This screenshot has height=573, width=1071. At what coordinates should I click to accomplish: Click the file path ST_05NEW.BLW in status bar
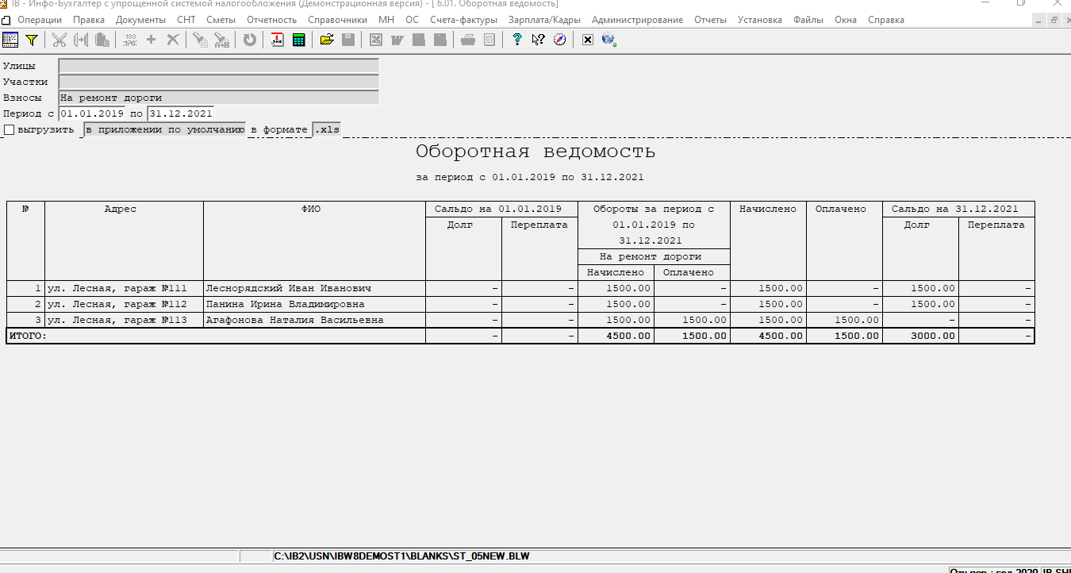[x=401, y=556]
